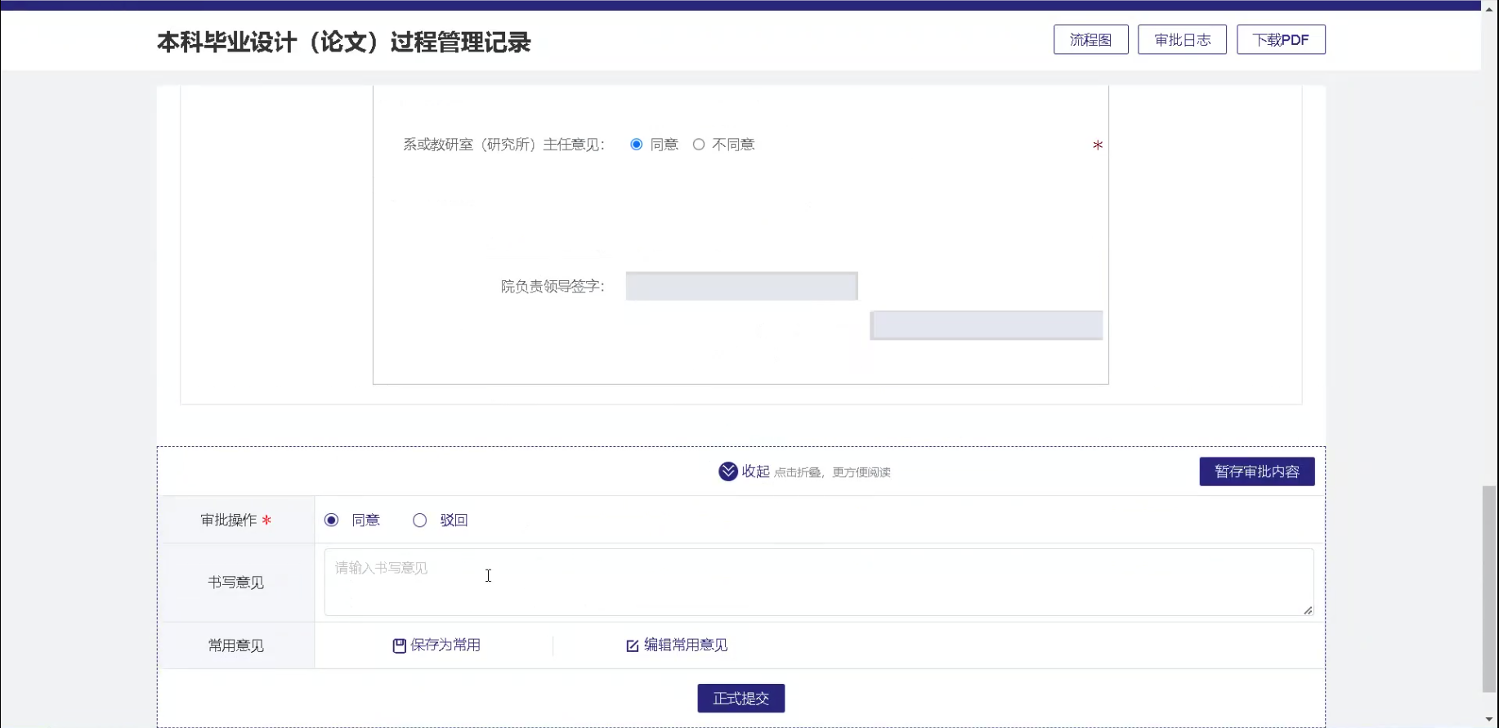
Task: Click the 院负责领导签字 signature field
Action: (x=741, y=286)
